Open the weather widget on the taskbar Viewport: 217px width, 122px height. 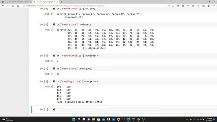pyautogui.click(x=7, y=119)
